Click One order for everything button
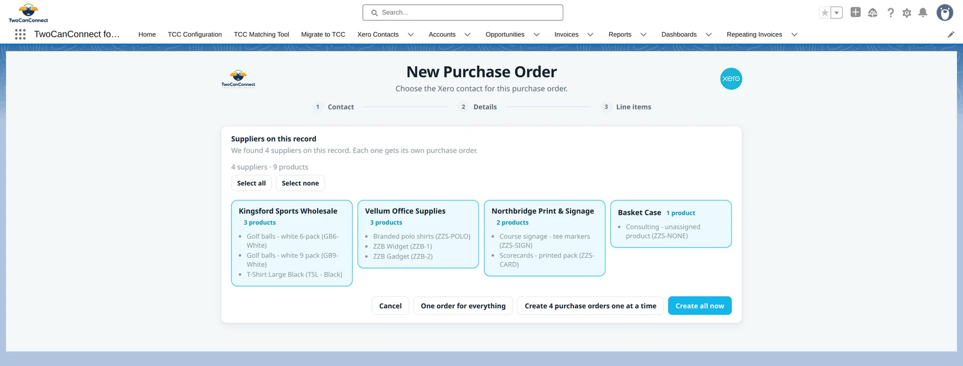963x366 pixels. click(x=463, y=306)
